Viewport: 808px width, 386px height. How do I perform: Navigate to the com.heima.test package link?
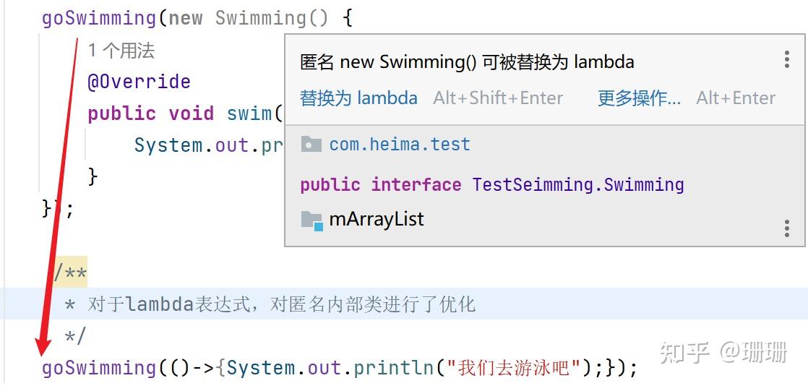pyautogui.click(x=400, y=144)
